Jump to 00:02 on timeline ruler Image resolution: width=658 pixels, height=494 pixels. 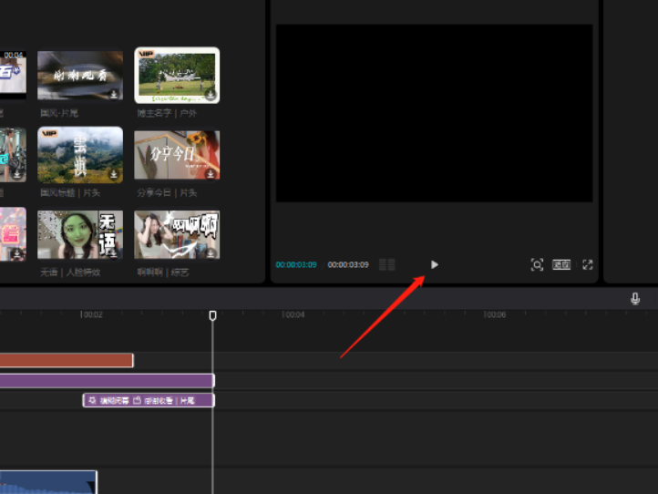[91, 314]
